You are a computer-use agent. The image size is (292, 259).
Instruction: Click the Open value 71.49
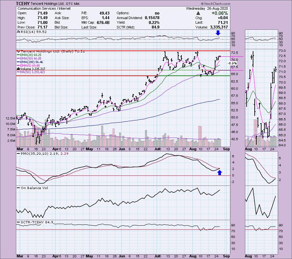click(43, 13)
